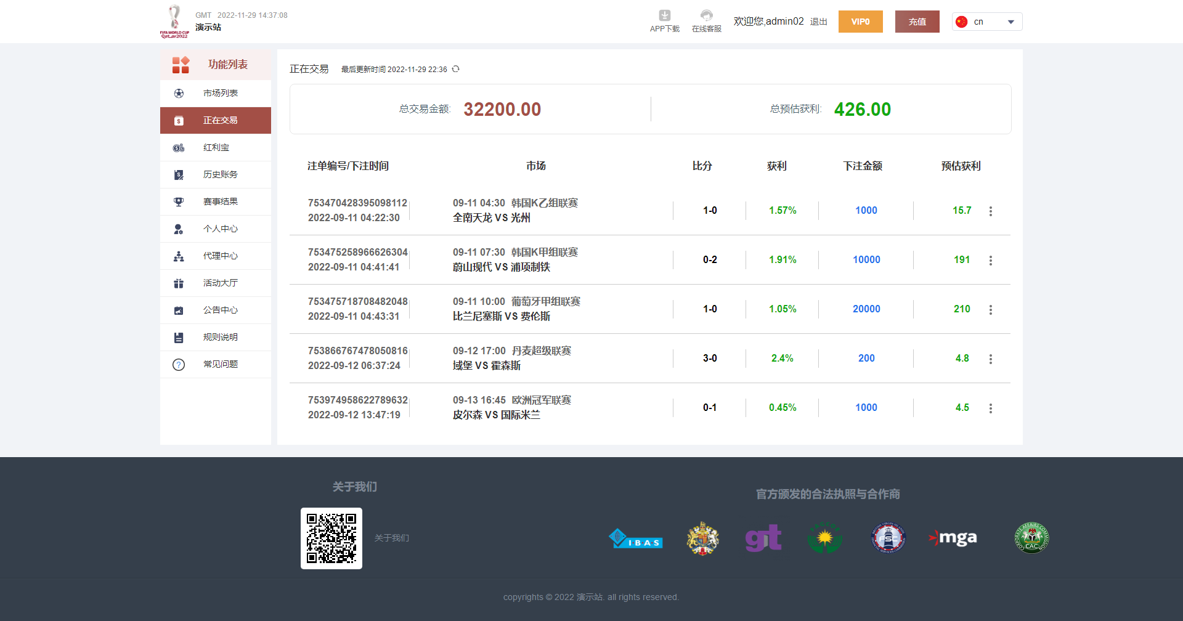The height and width of the screenshot is (621, 1183).
Task: Open 在线客服 online support icon
Action: click(706, 16)
